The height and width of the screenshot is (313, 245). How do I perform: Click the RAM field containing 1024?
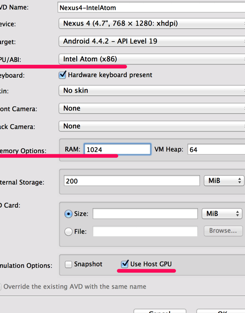pos(117,149)
